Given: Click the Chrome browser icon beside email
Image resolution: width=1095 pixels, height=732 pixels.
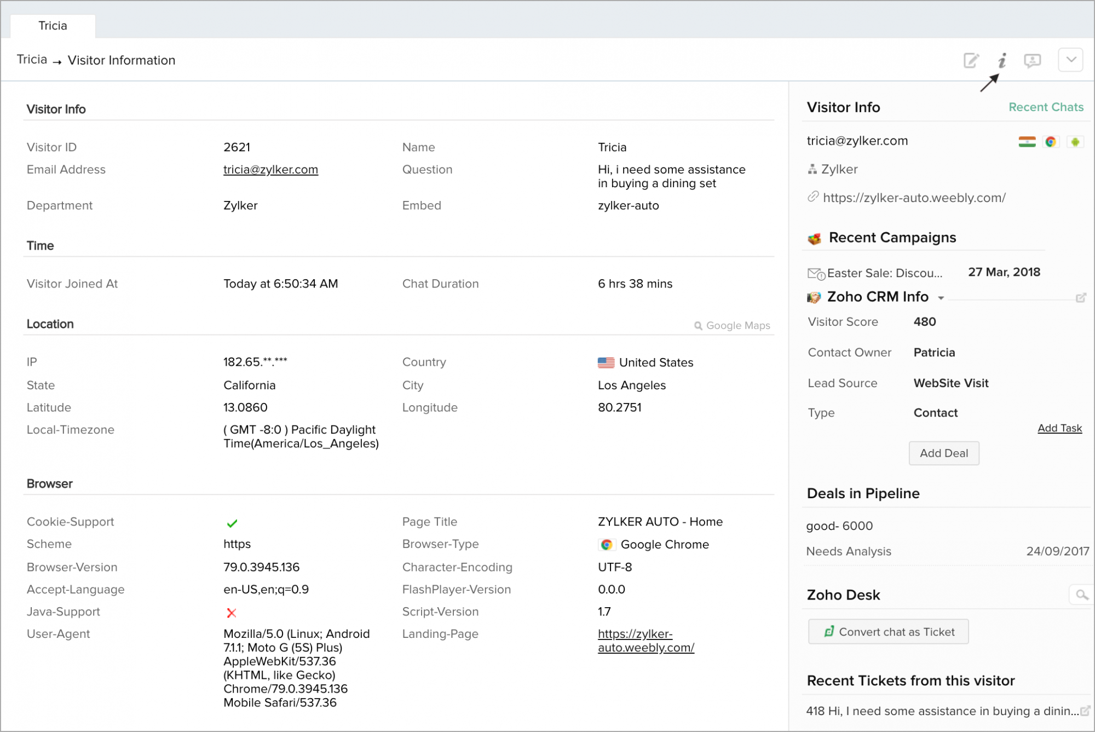Looking at the screenshot, I should (x=1050, y=142).
